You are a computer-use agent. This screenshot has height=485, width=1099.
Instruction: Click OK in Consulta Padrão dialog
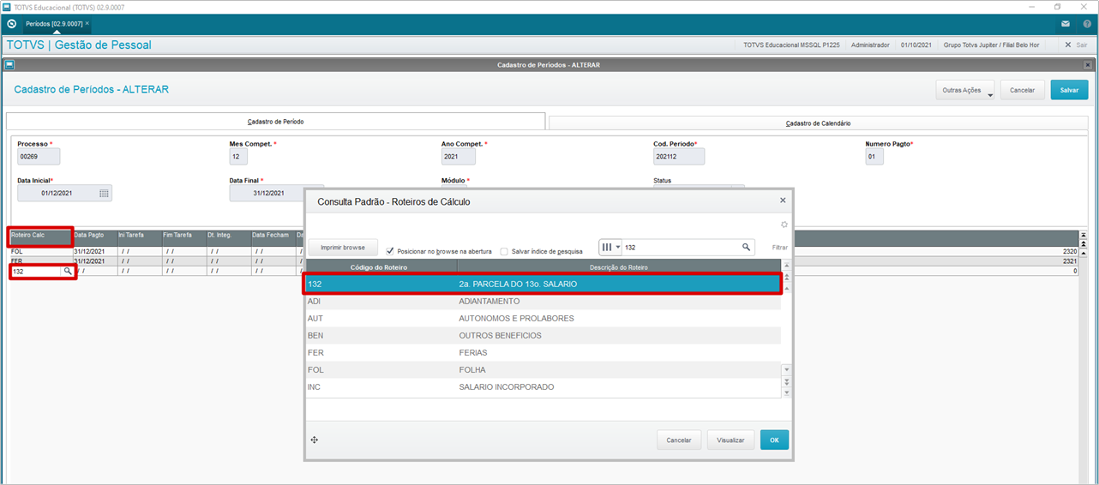774,440
